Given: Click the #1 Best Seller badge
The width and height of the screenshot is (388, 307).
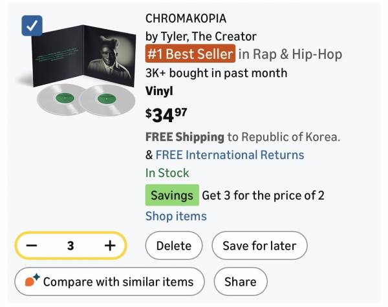Looking at the screenshot, I should (x=189, y=54).
